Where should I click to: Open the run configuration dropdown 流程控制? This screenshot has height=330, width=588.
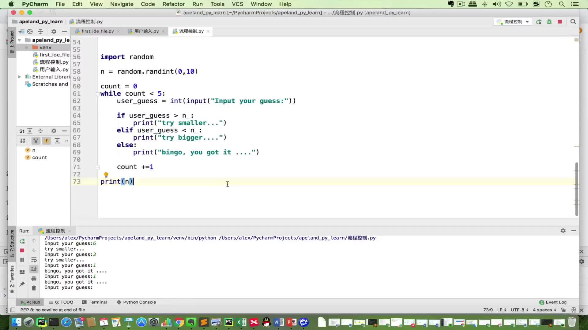coord(512,22)
